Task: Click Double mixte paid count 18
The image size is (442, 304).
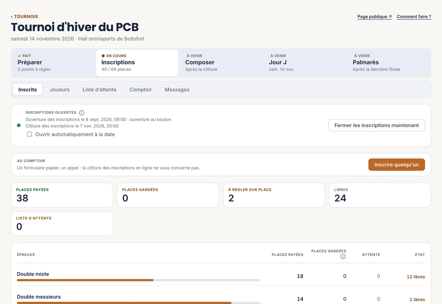Action: coord(300,276)
